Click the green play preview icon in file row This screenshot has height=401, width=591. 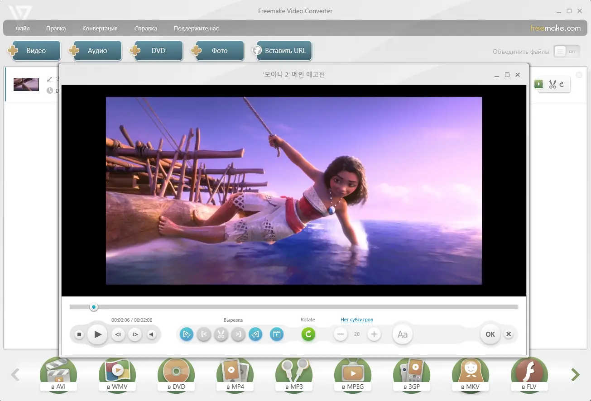tap(538, 84)
